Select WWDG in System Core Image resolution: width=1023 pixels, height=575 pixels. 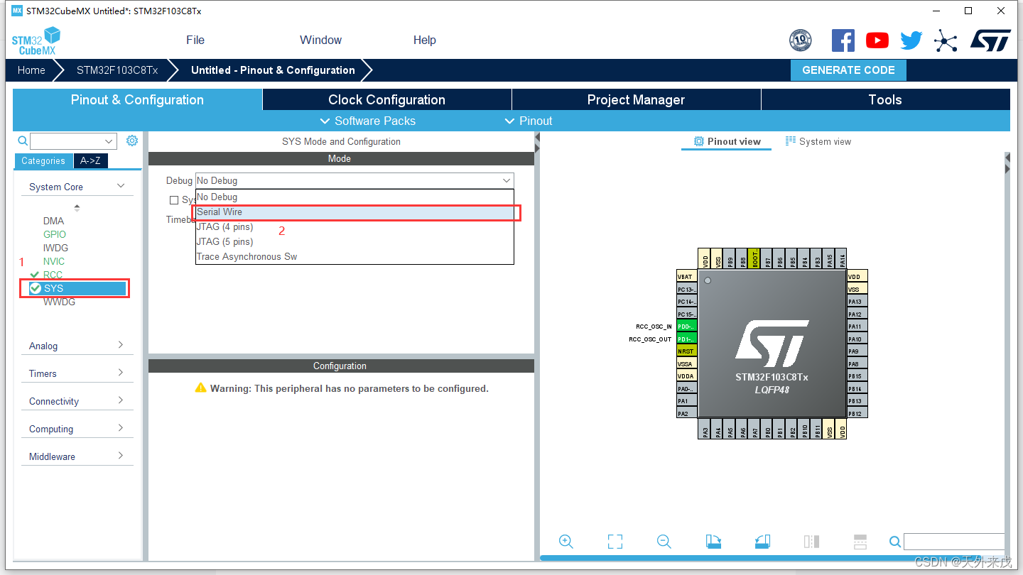click(59, 302)
